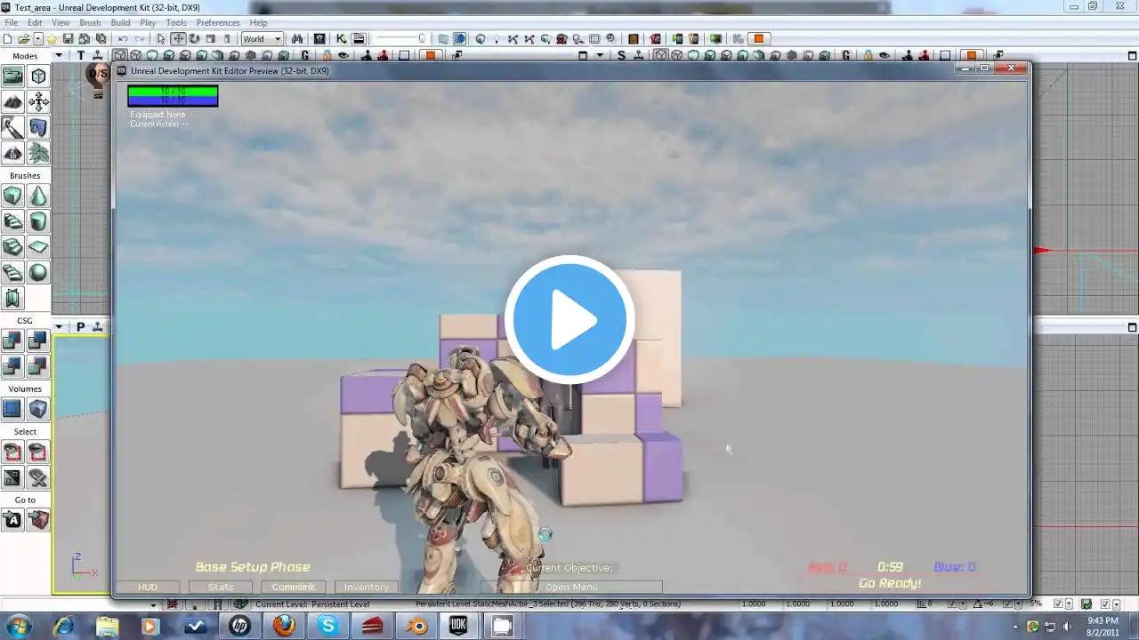Click the Stats button in game preview
Image resolution: width=1139 pixels, height=640 pixels.
(x=221, y=587)
